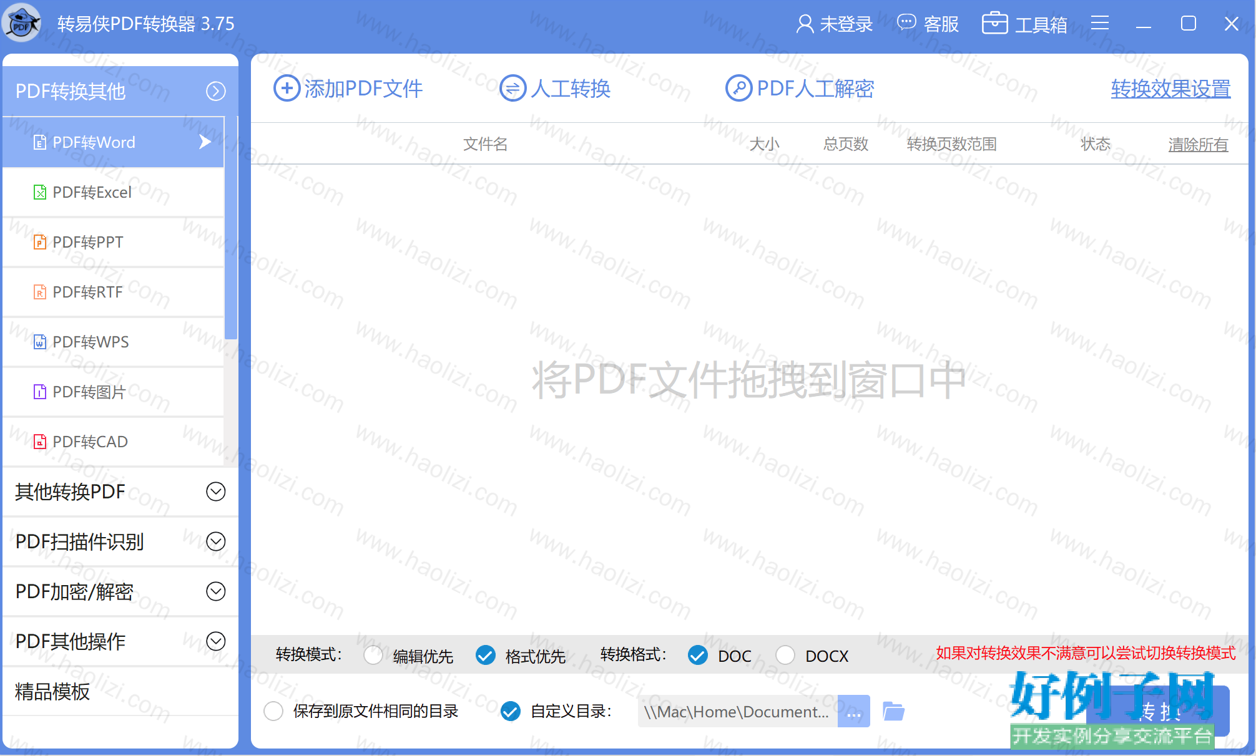1256x756 pixels.
Task: Click the red conversion mode hint text
Action: coord(1086,653)
